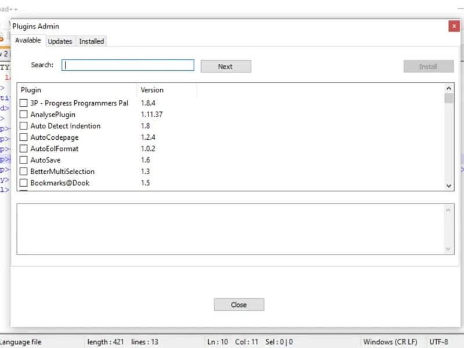Click Windows (CR LF) in status bar
This screenshot has height=348, width=464.
pyautogui.click(x=390, y=342)
